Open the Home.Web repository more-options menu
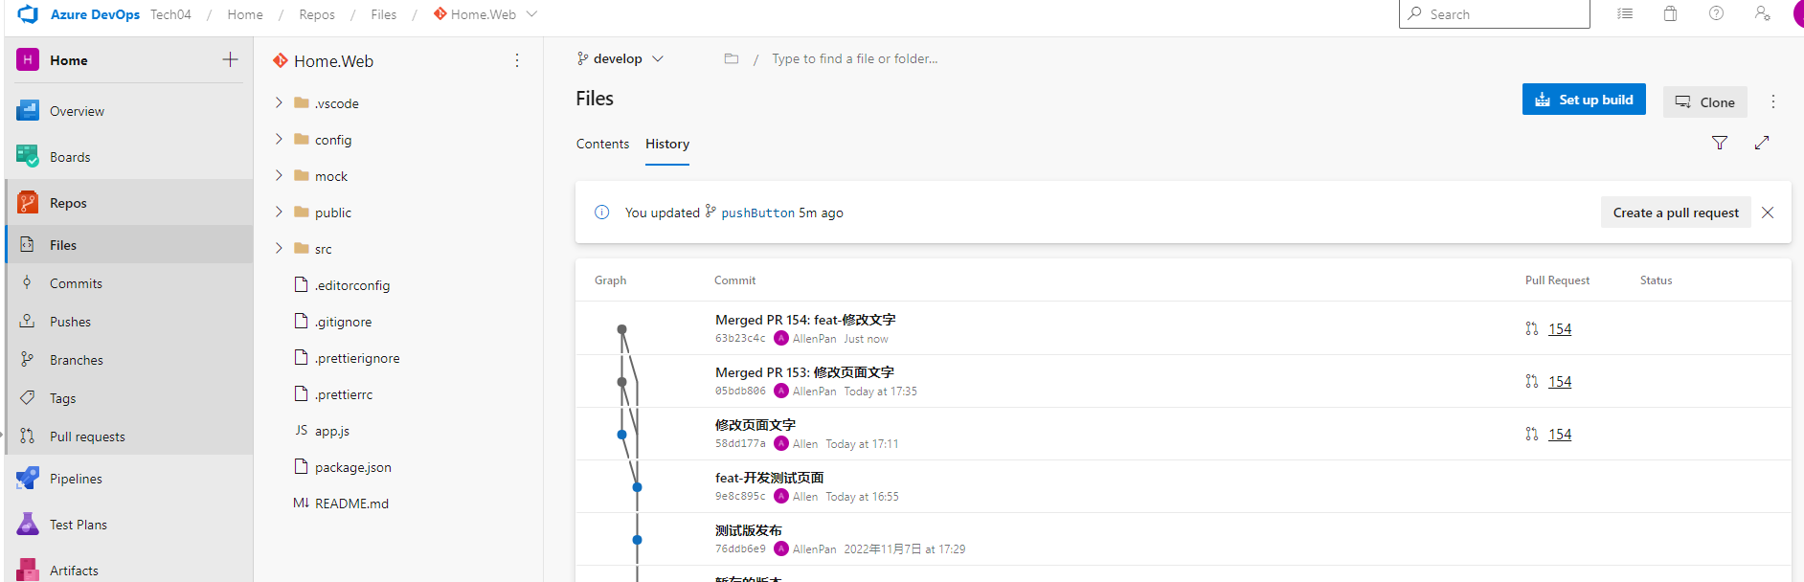Image resolution: width=1804 pixels, height=582 pixels. coord(517,60)
